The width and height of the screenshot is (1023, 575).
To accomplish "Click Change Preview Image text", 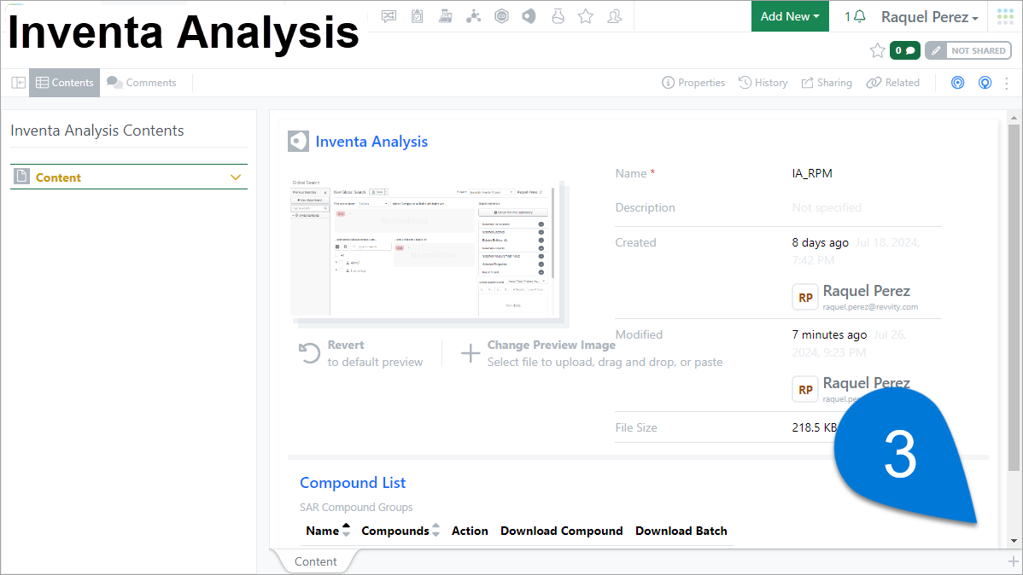I will [x=552, y=345].
